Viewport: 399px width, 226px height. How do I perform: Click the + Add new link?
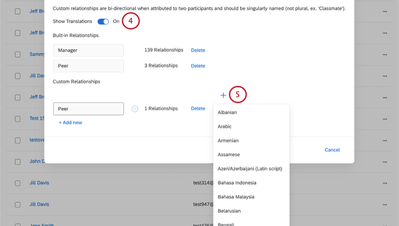[70, 122]
